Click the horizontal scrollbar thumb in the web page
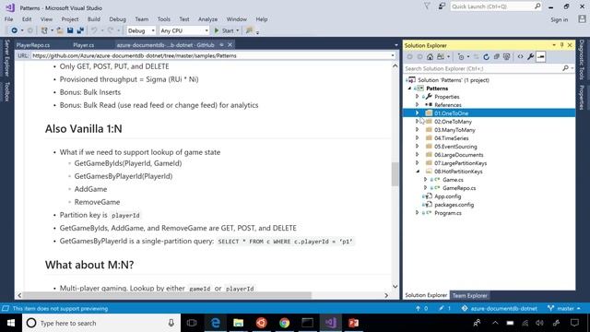Viewport: 590px width, 332px height. [x=167, y=295]
